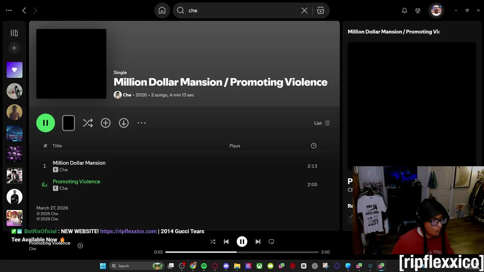Add current song to Liked Songs
Image resolution: width=484 pixels, height=272 pixels.
pos(80,246)
